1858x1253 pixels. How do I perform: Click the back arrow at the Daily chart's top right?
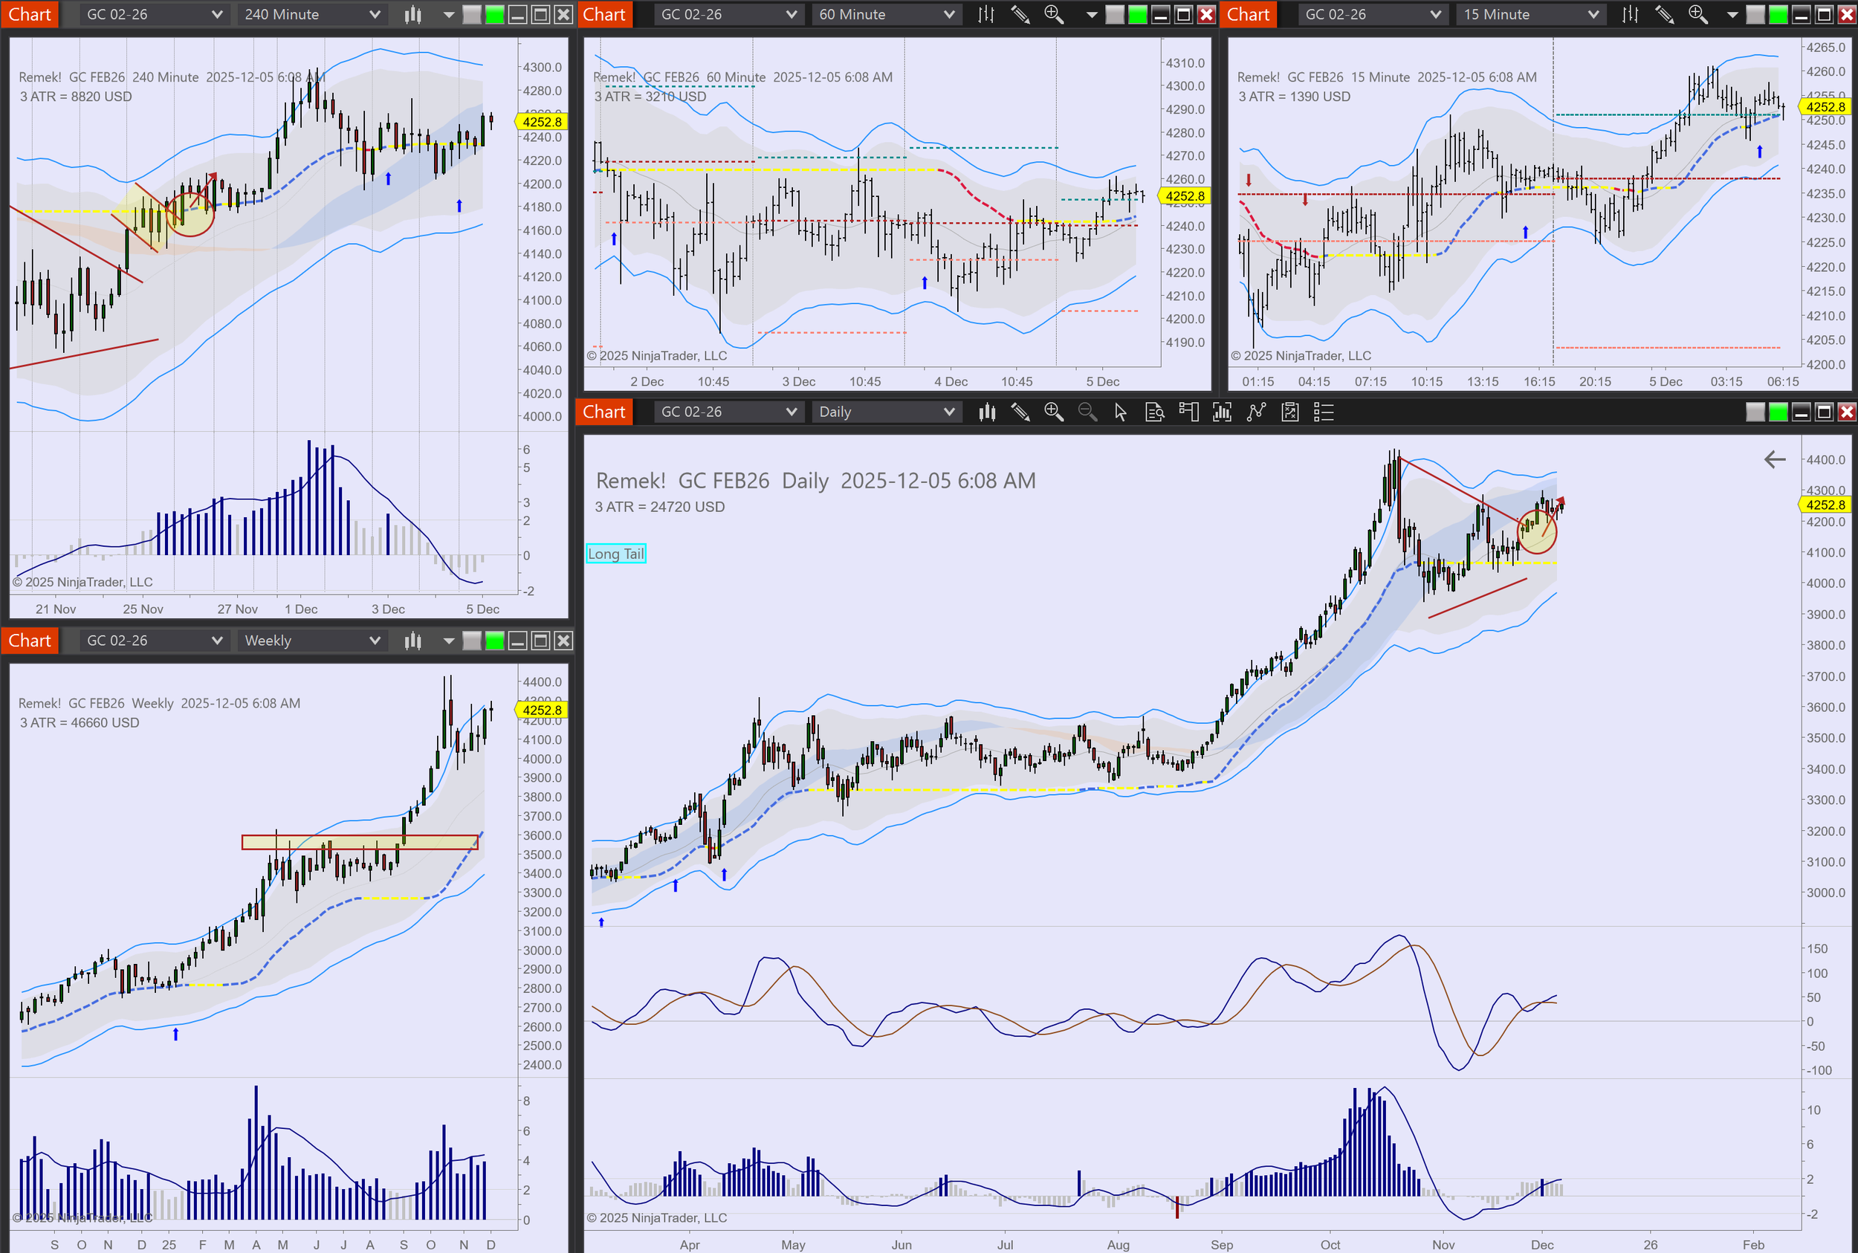coord(1774,459)
